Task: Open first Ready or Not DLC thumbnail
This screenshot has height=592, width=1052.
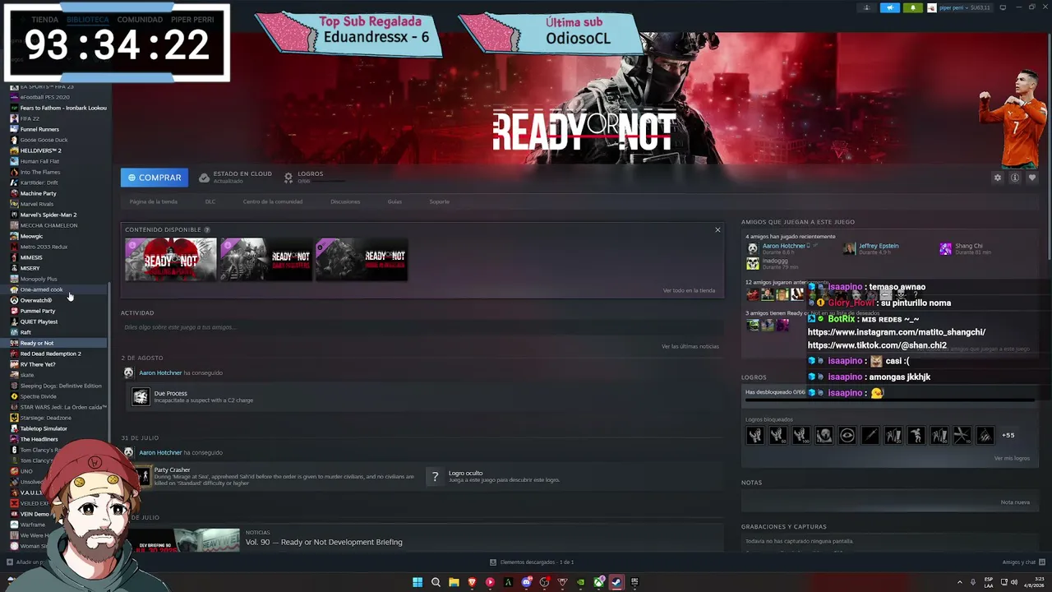Action: tap(171, 260)
